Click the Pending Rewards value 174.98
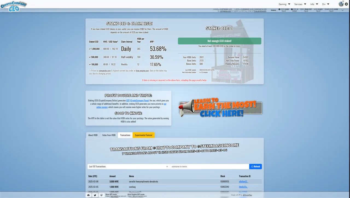The width and height of the screenshot is (350, 198). 245,64
